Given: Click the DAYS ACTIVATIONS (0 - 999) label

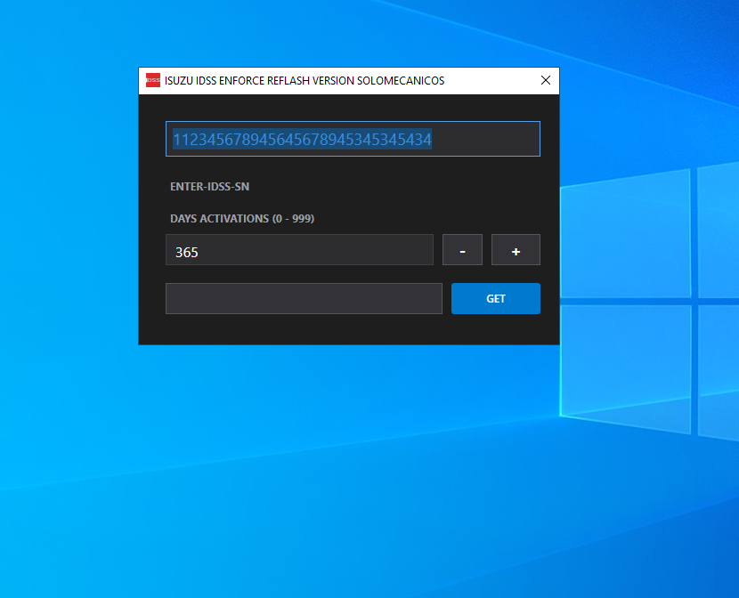Looking at the screenshot, I should 244,218.
